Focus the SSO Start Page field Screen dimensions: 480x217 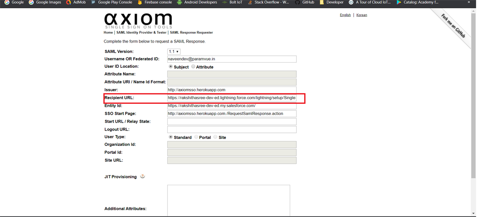[232, 114]
